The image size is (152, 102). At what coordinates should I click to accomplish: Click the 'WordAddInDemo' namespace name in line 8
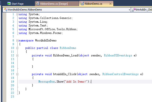46,40
